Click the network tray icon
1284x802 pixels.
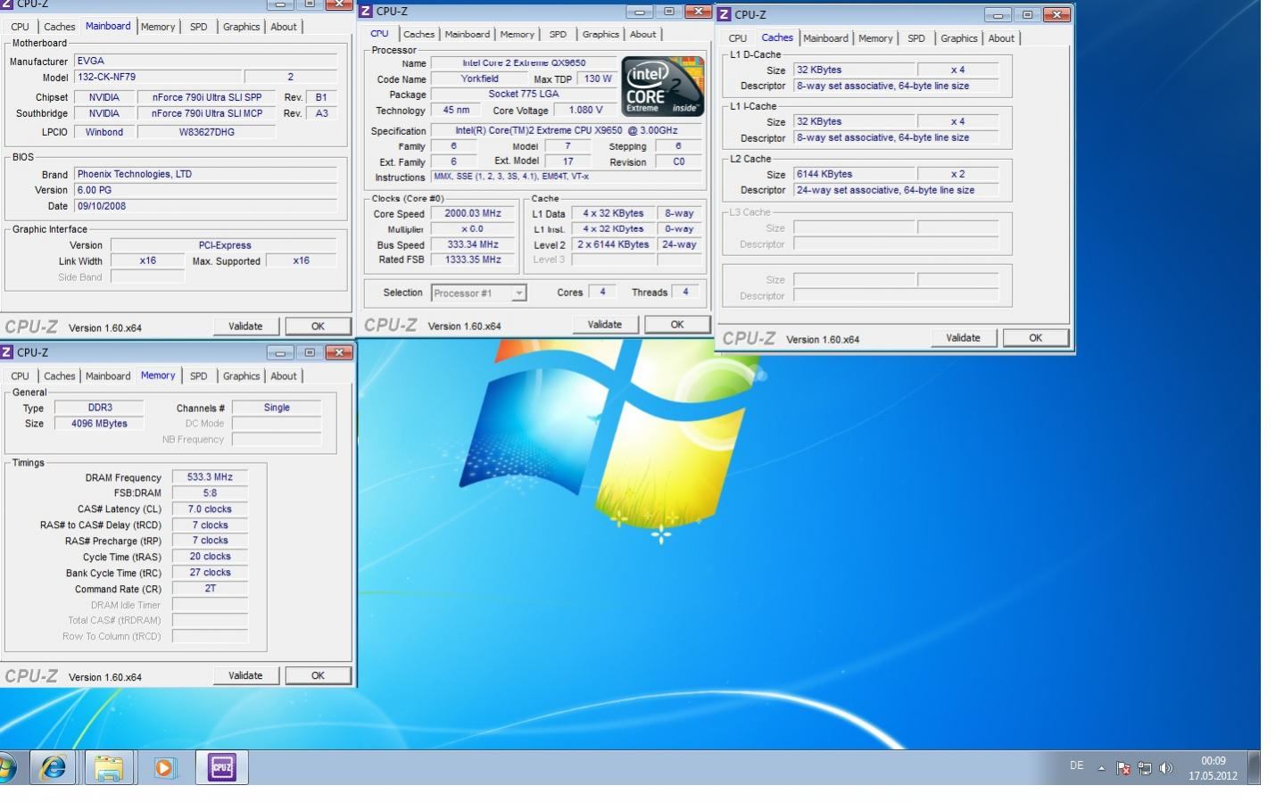coord(1144,768)
